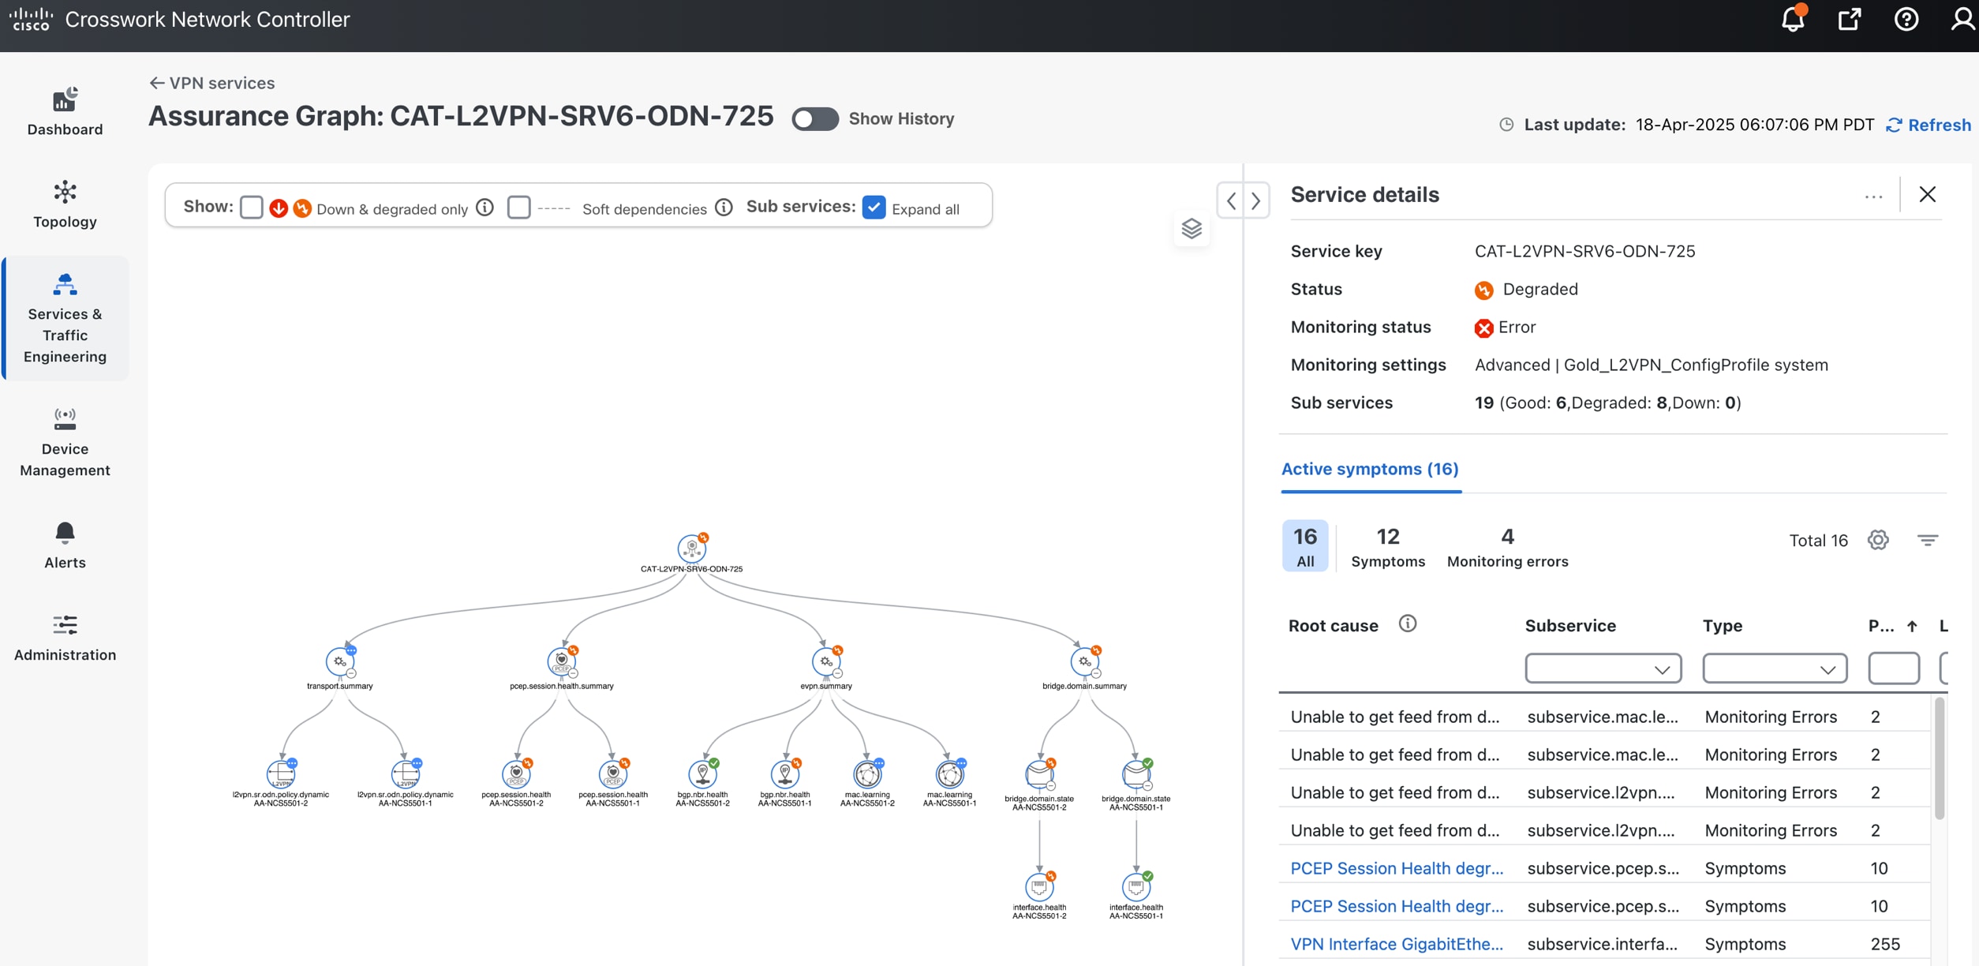Viewport: 1979px width, 966px height.
Task: Select bridge.domain.state AA-NCS5501-2 node
Action: [x=1039, y=774]
